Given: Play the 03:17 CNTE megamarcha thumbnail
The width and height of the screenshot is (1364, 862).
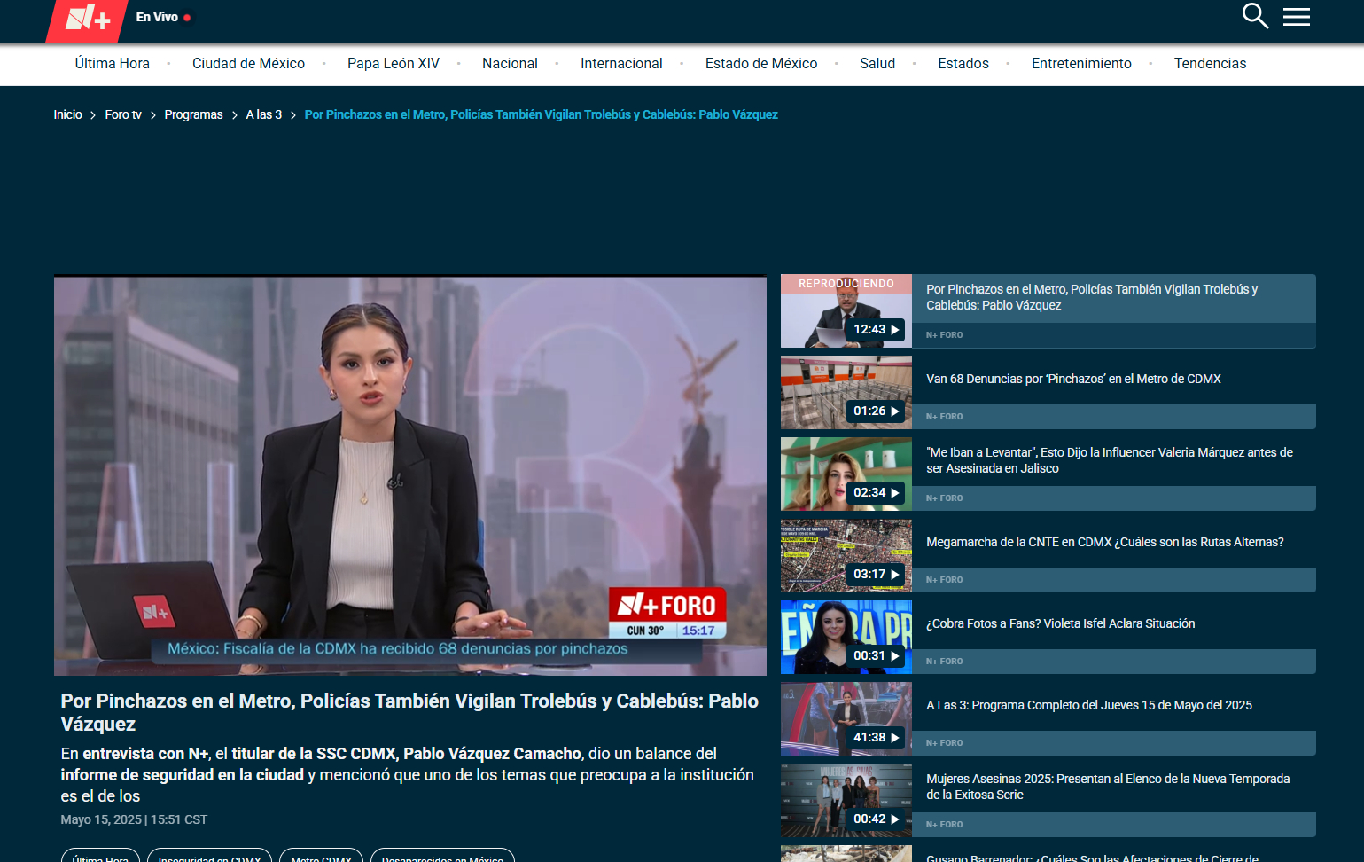Looking at the screenshot, I should click(x=846, y=556).
